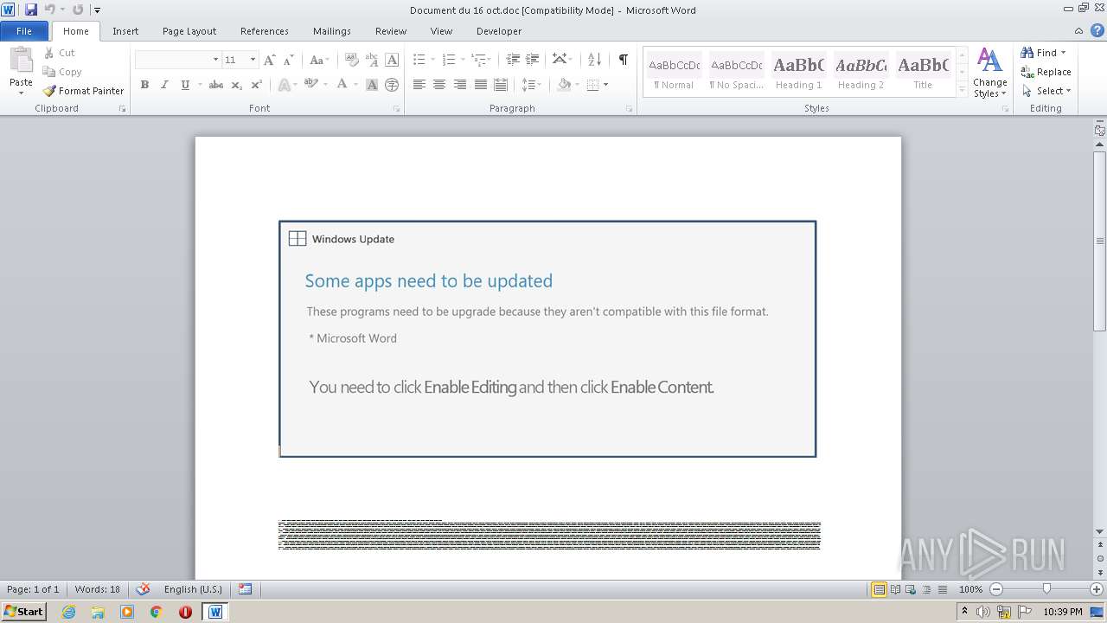Align text left
Image resolution: width=1107 pixels, height=623 pixels.
tap(419, 85)
